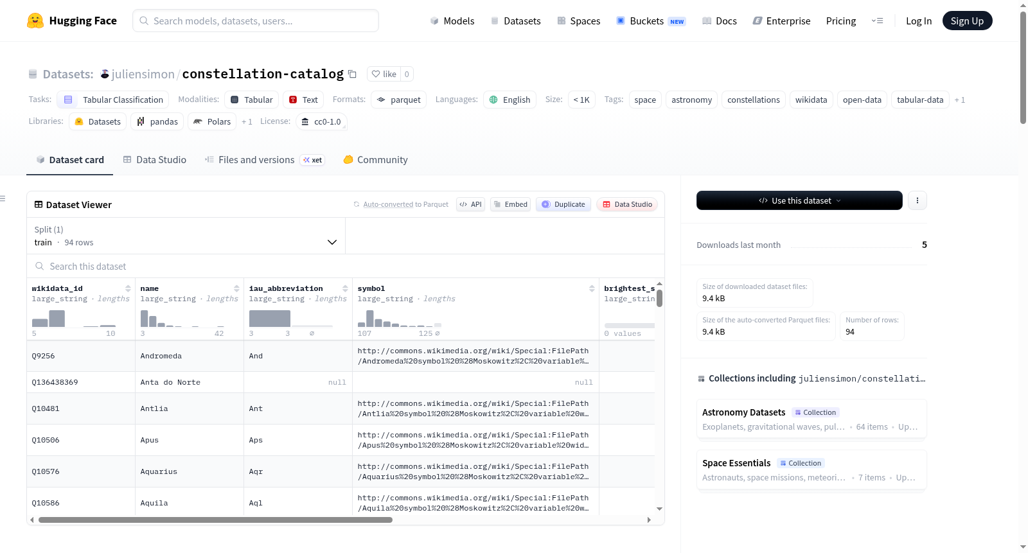Open Docs in the top navigation
Viewport: 1028px width, 553px height.
point(720,21)
